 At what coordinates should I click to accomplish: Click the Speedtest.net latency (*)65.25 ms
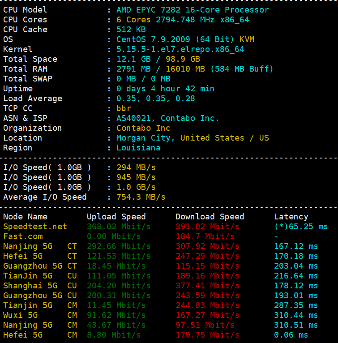pyautogui.click(x=301, y=227)
